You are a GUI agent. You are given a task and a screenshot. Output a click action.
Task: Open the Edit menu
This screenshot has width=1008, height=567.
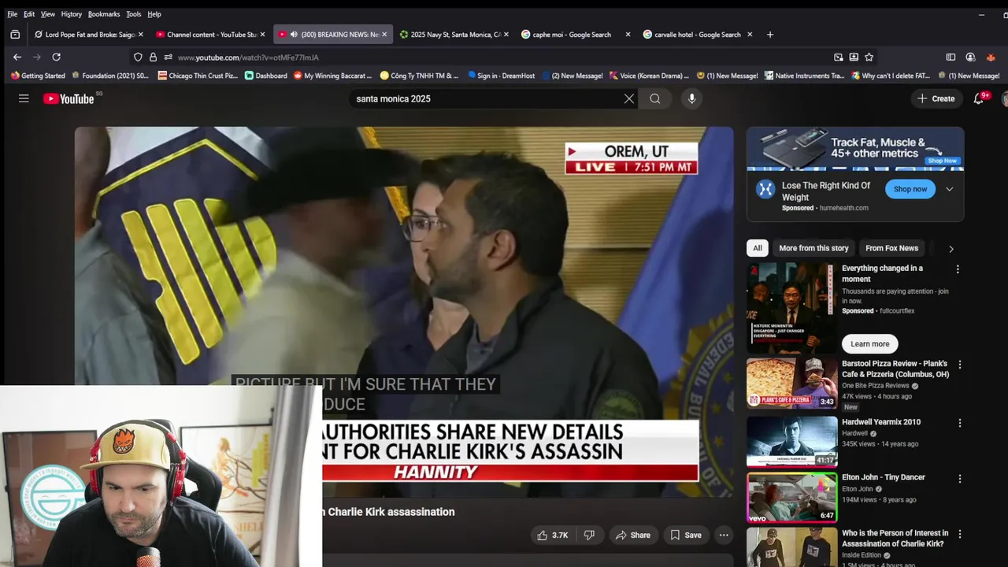29,14
